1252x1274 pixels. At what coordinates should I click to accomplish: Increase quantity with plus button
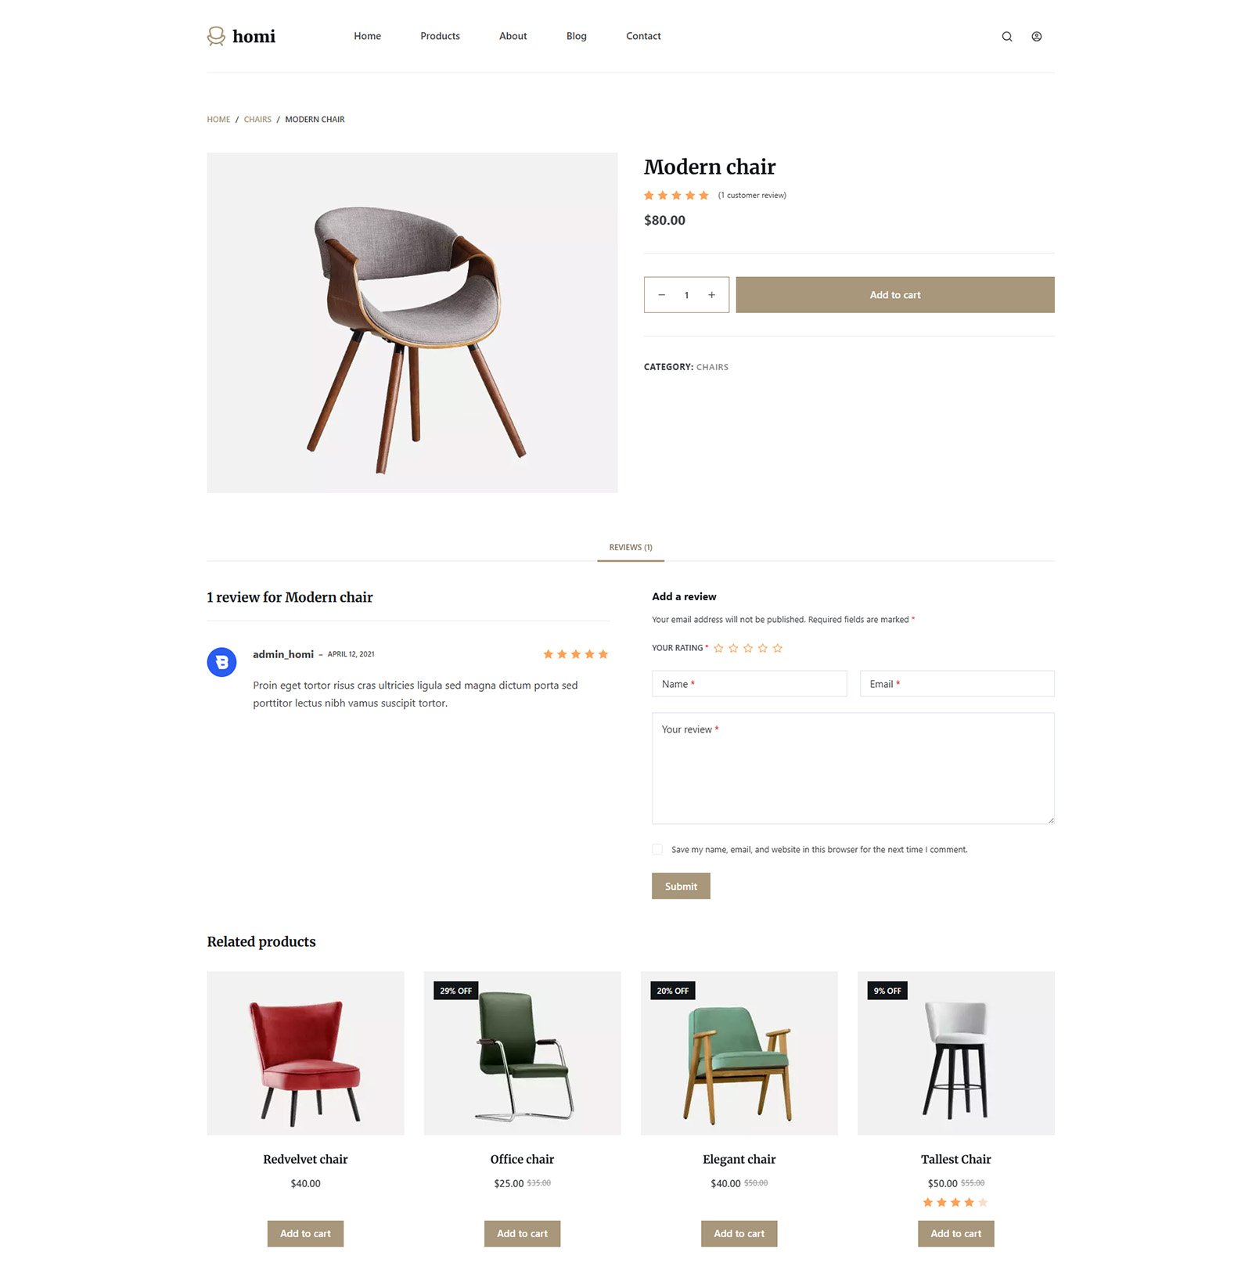tap(711, 295)
